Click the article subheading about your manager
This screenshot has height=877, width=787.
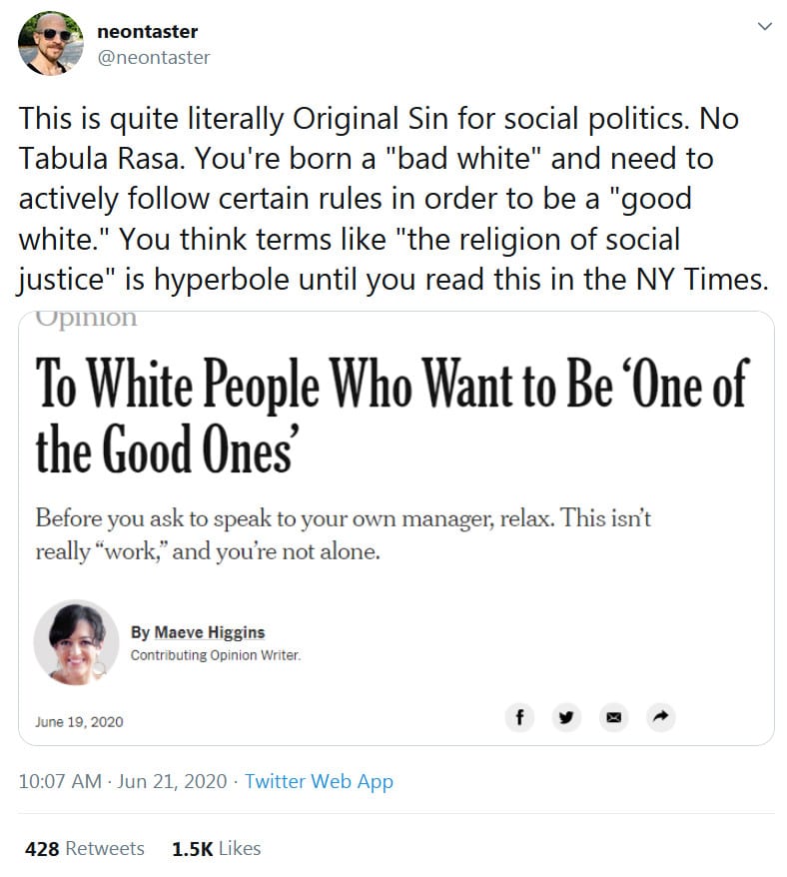pyautogui.click(x=343, y=534)
